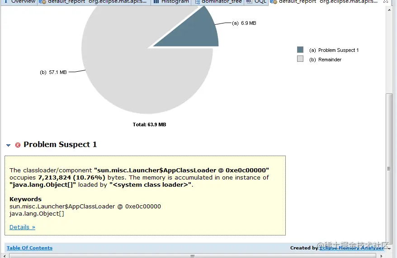Viewport: 397px width, 258px height.
Task: Click the active default_report tab's report icon
Action: tap(274, 2)
